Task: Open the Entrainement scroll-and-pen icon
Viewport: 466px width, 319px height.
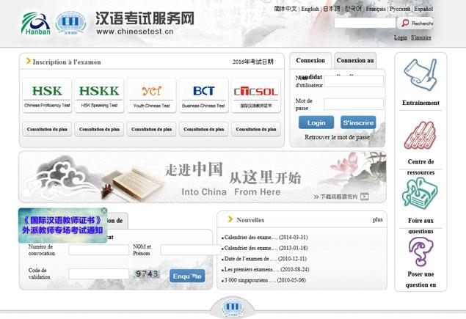Action: 421,75
